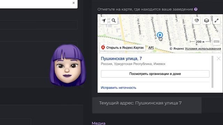223x125 pixels.
Task: Click the blue map placemark
Action: click(x=160, y=35)
